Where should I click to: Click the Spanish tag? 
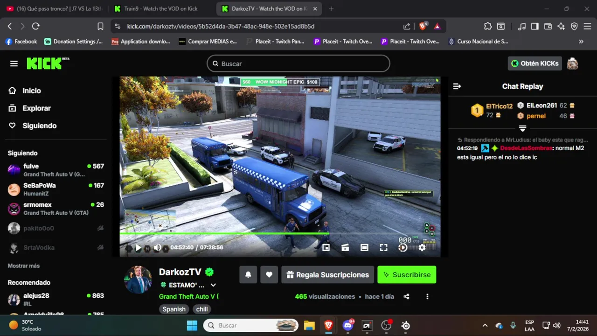coord(174,309)
